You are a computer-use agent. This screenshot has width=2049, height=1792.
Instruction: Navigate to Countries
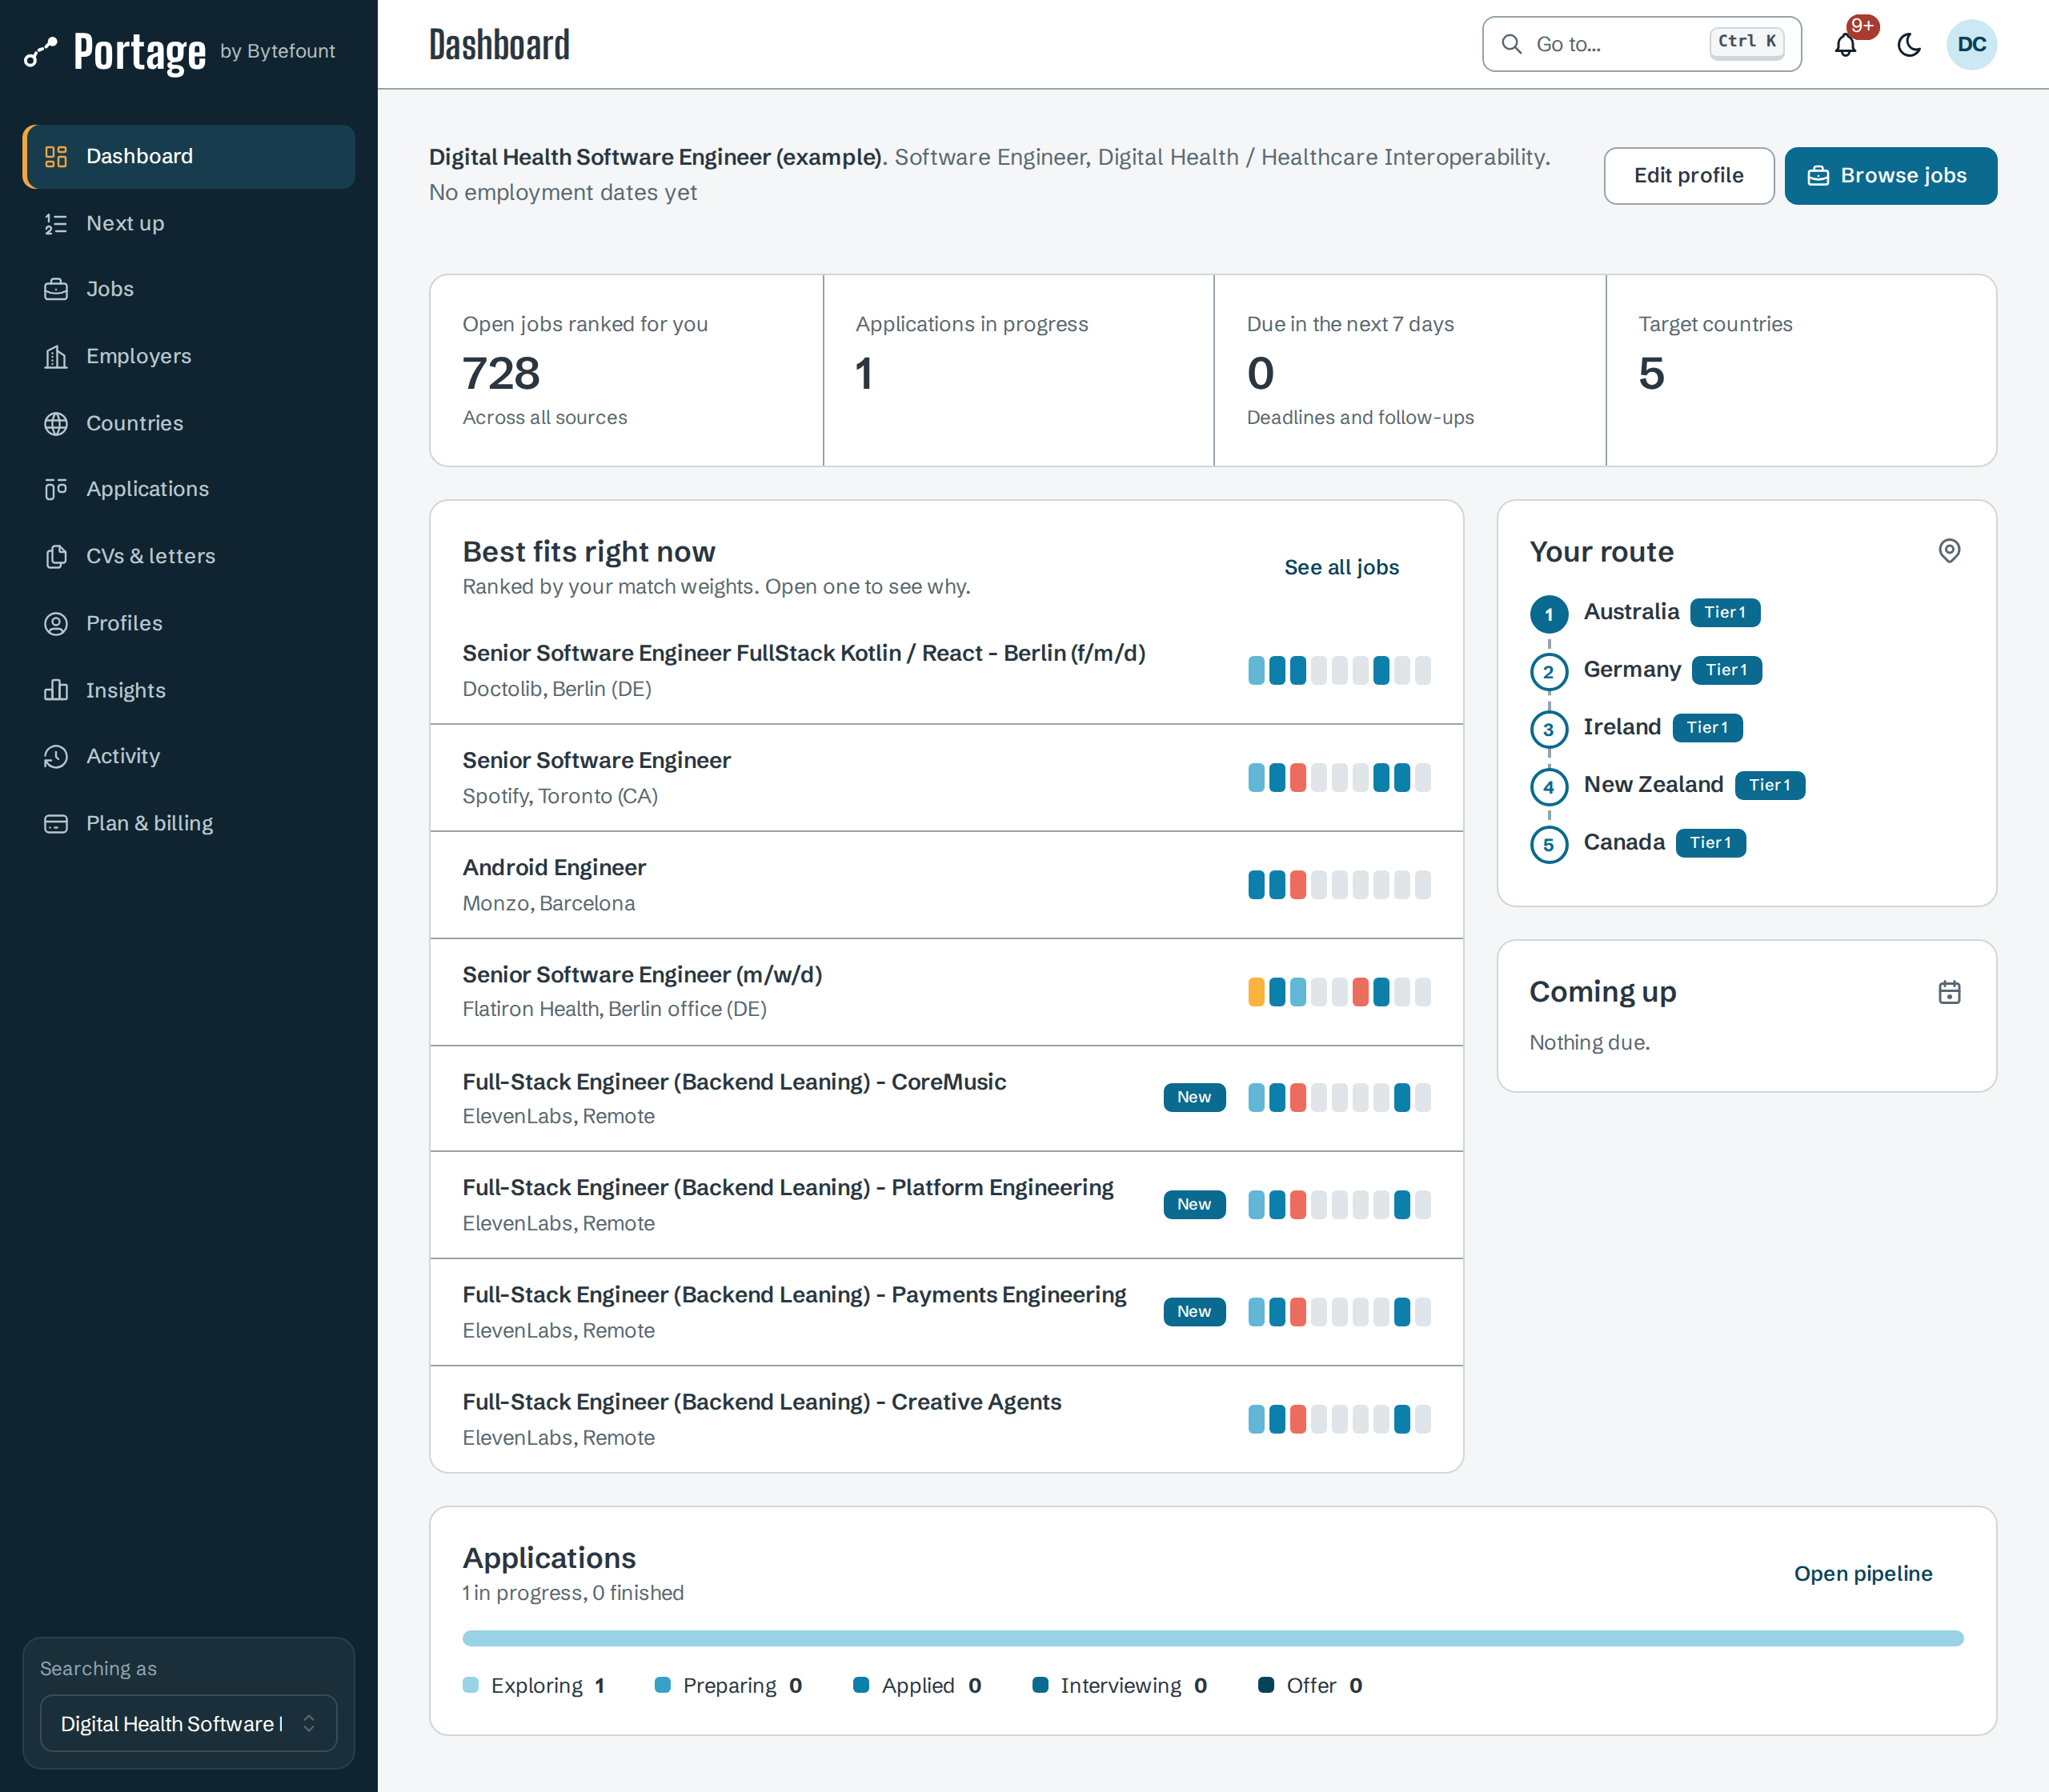[x=188, y=423]
